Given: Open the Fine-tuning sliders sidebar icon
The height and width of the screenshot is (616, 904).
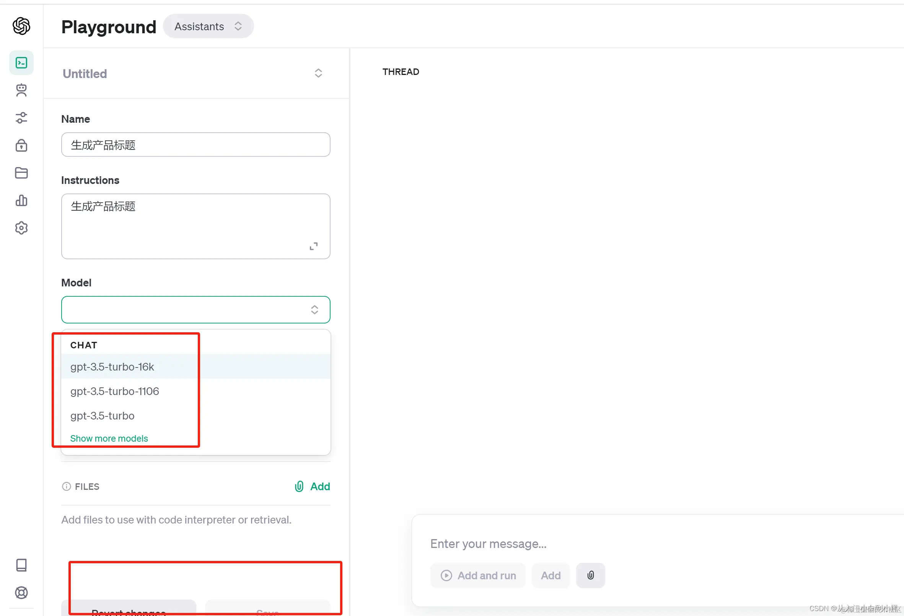Looking at the screenshot, I should coord(21,118).
